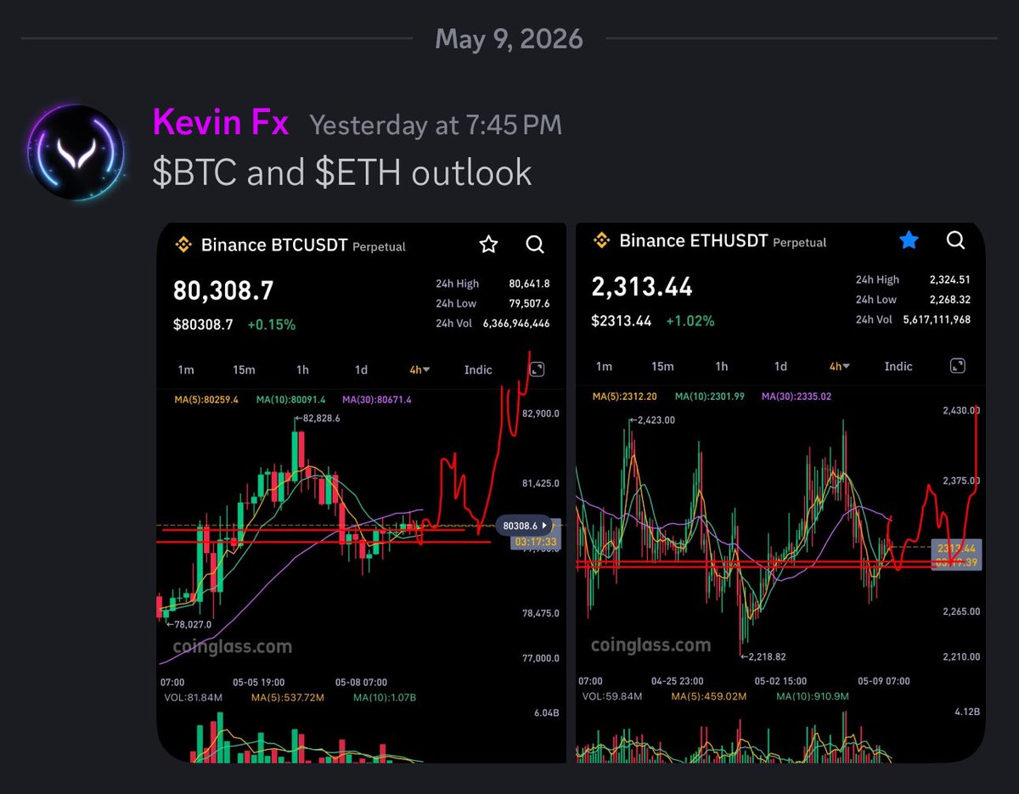Open Kevin Fx's profile avatar
This screenshot has height=794, width=1019.
click(76, 153)
